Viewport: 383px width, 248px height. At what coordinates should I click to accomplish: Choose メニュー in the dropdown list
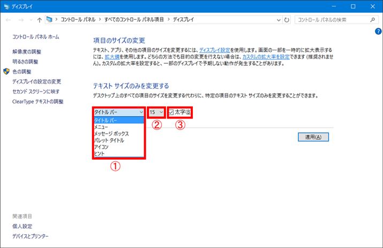coord(119,127)
